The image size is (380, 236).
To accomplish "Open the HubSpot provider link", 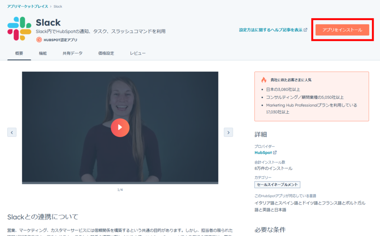I will pos(263,153).
